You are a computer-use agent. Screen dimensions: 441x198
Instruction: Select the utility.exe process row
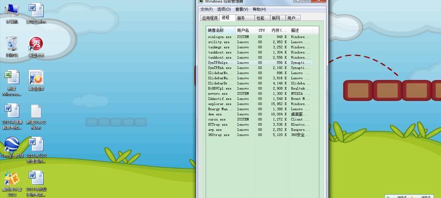(x=259, y=42)
